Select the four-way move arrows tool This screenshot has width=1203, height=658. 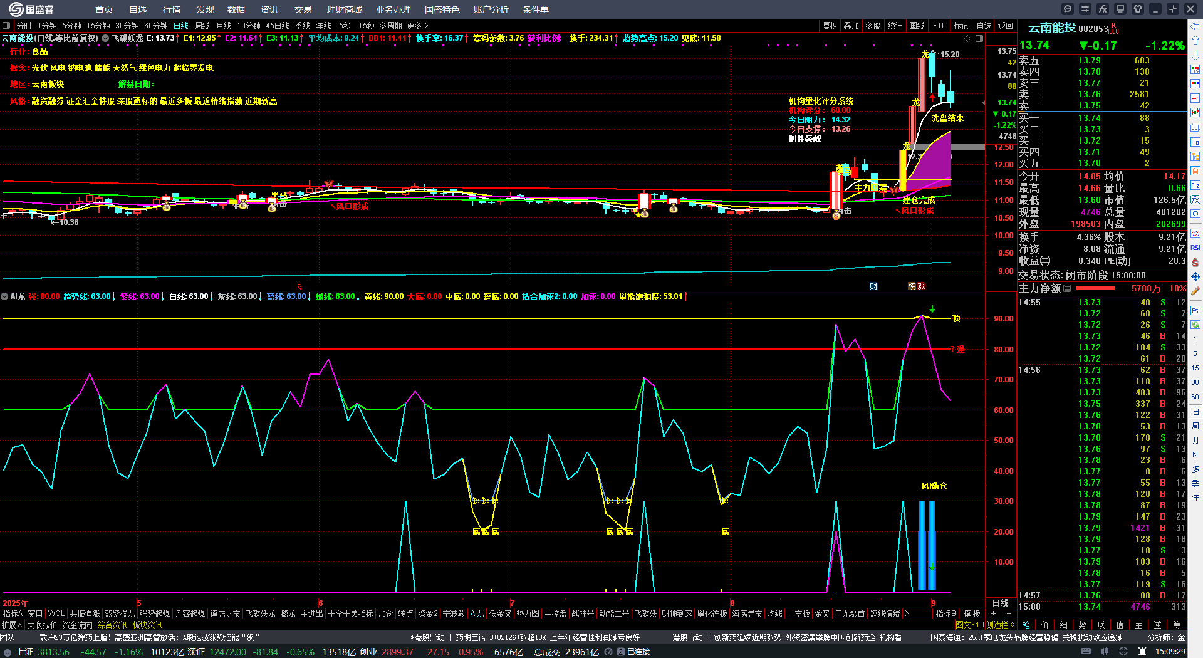pyautogui.click(x=1195, y=276)
